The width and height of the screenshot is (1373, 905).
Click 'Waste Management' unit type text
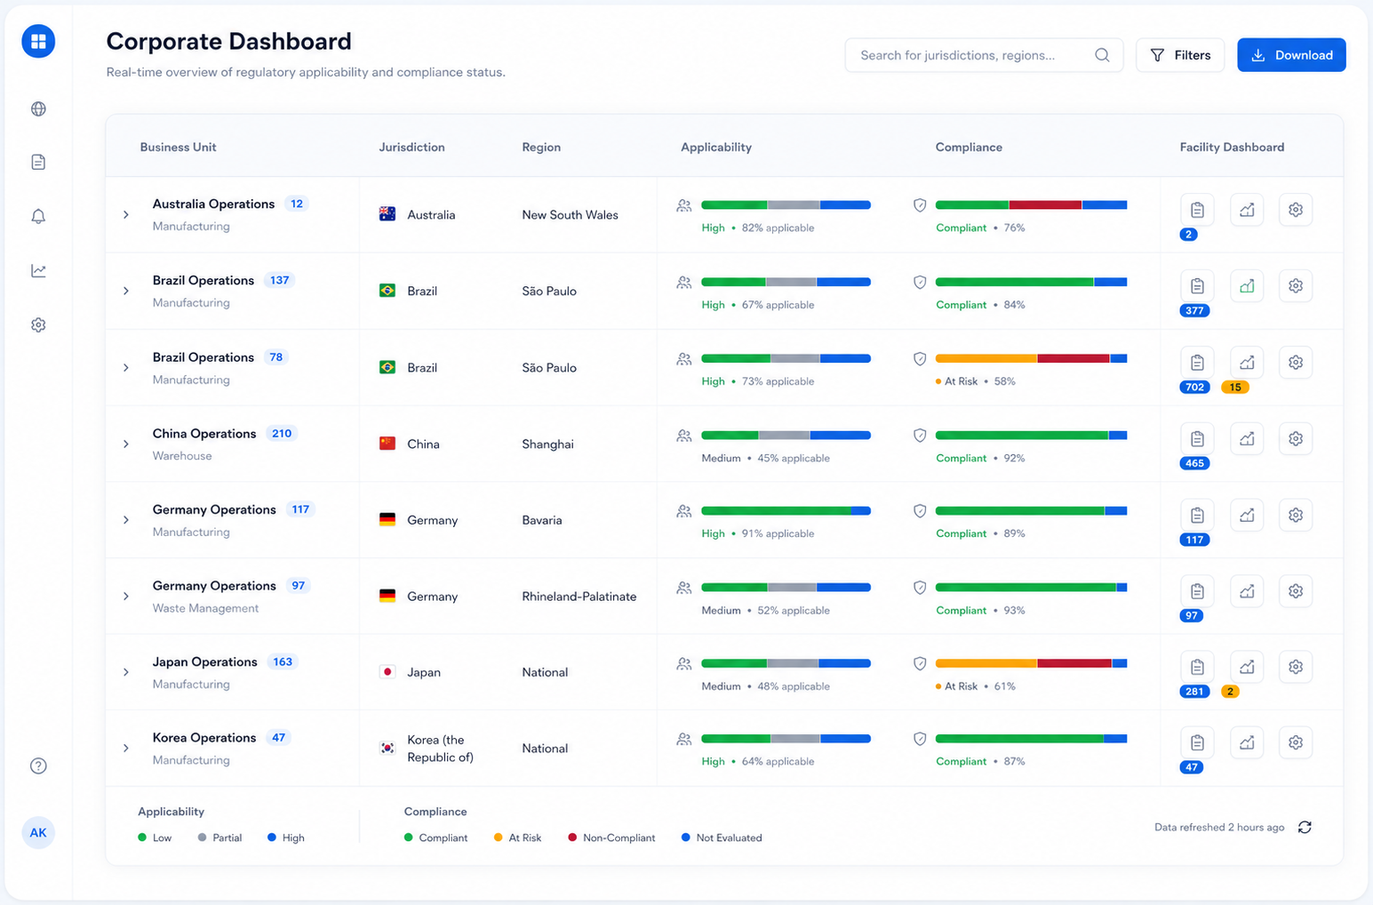[205, 608]
